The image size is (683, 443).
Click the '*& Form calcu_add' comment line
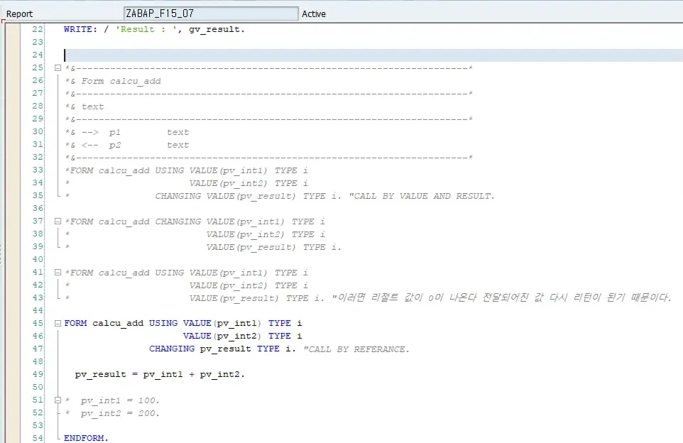113,81
